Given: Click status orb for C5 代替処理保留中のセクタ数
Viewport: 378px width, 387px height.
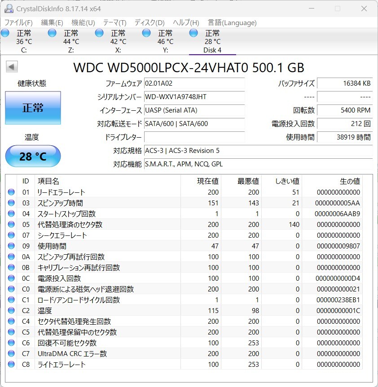Looking at the screenshot, I should point(11,332).
